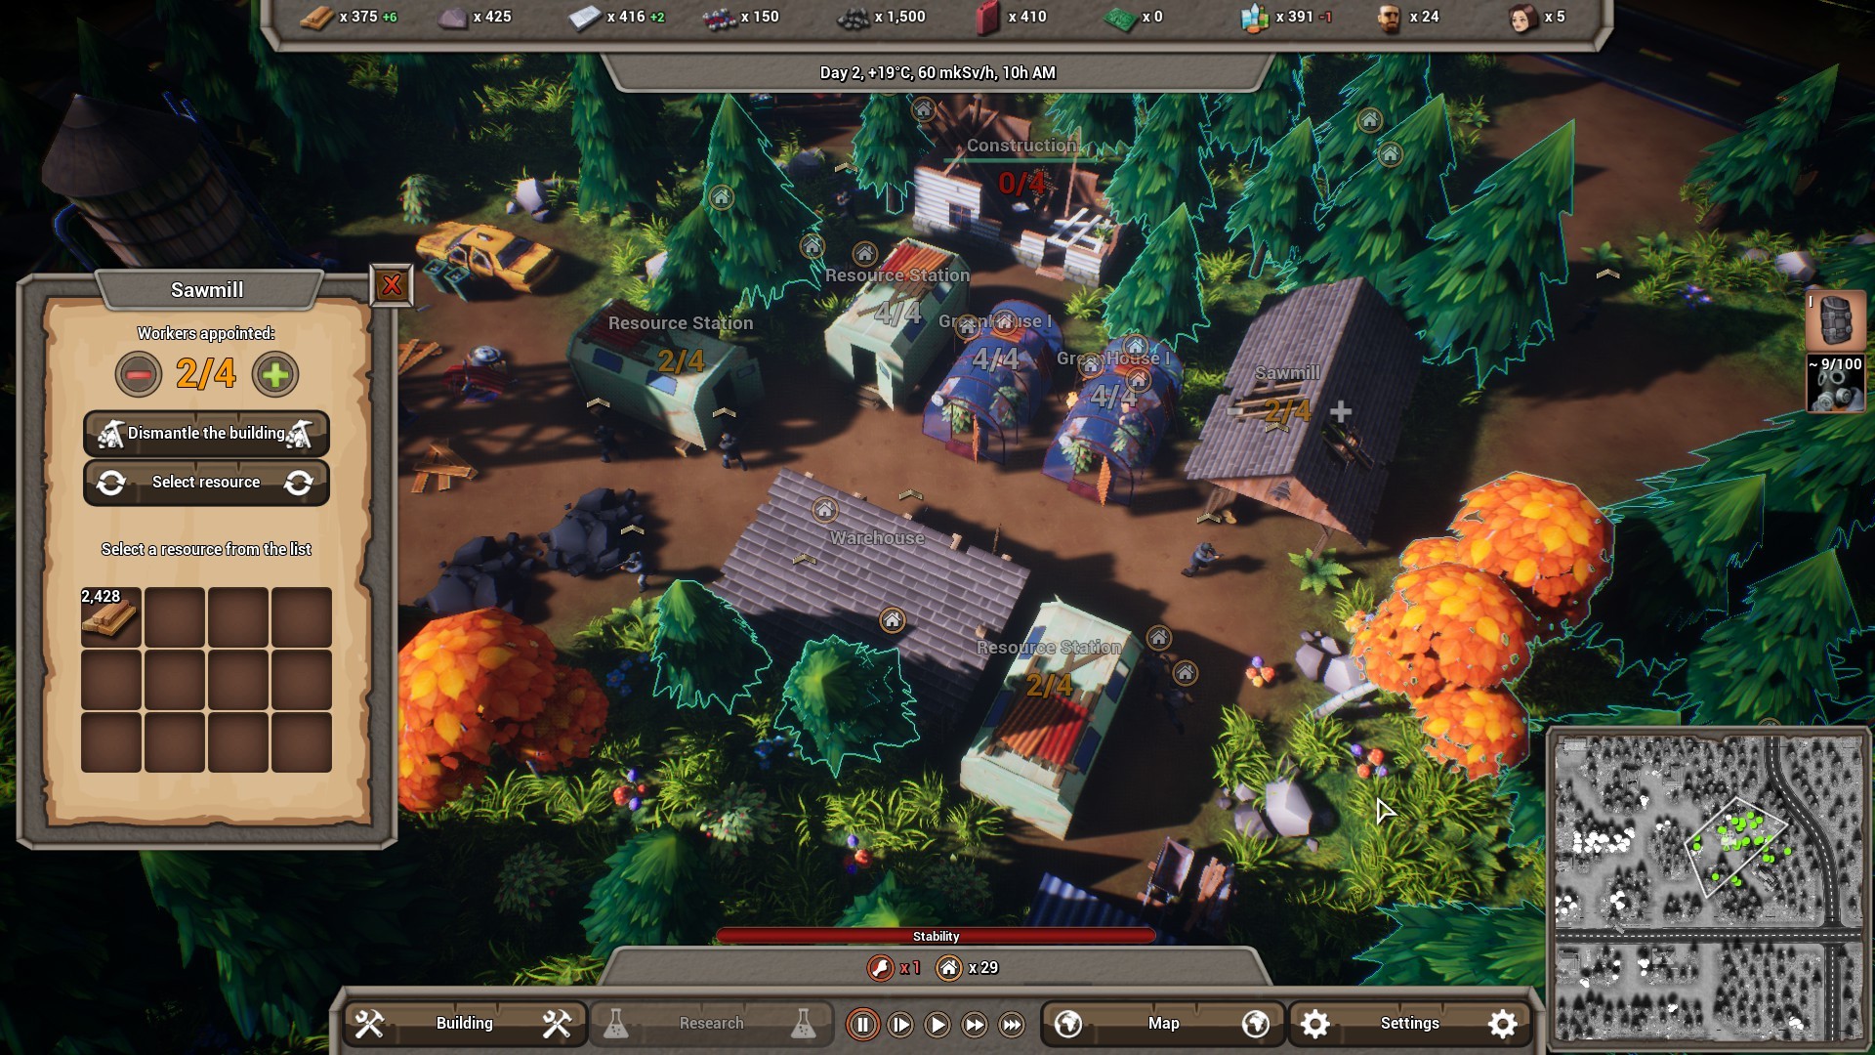This screenshot has height=1055, width=1875.
Task: Click Select resource in Sawmill panel
Action: pos(206,482)
